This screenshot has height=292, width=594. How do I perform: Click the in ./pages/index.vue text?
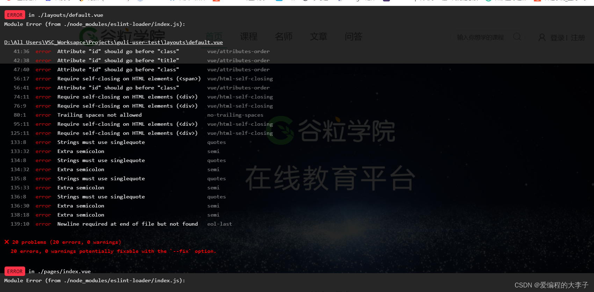(59, 271)
